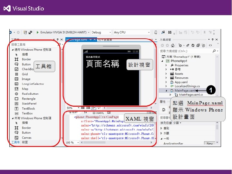Click Sync with Active Document icon
The image size is (232, 174).
click(188, 45)
